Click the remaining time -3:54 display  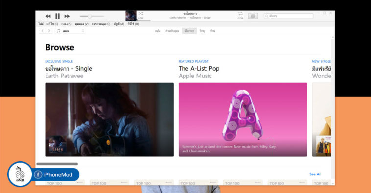point(240,18)
